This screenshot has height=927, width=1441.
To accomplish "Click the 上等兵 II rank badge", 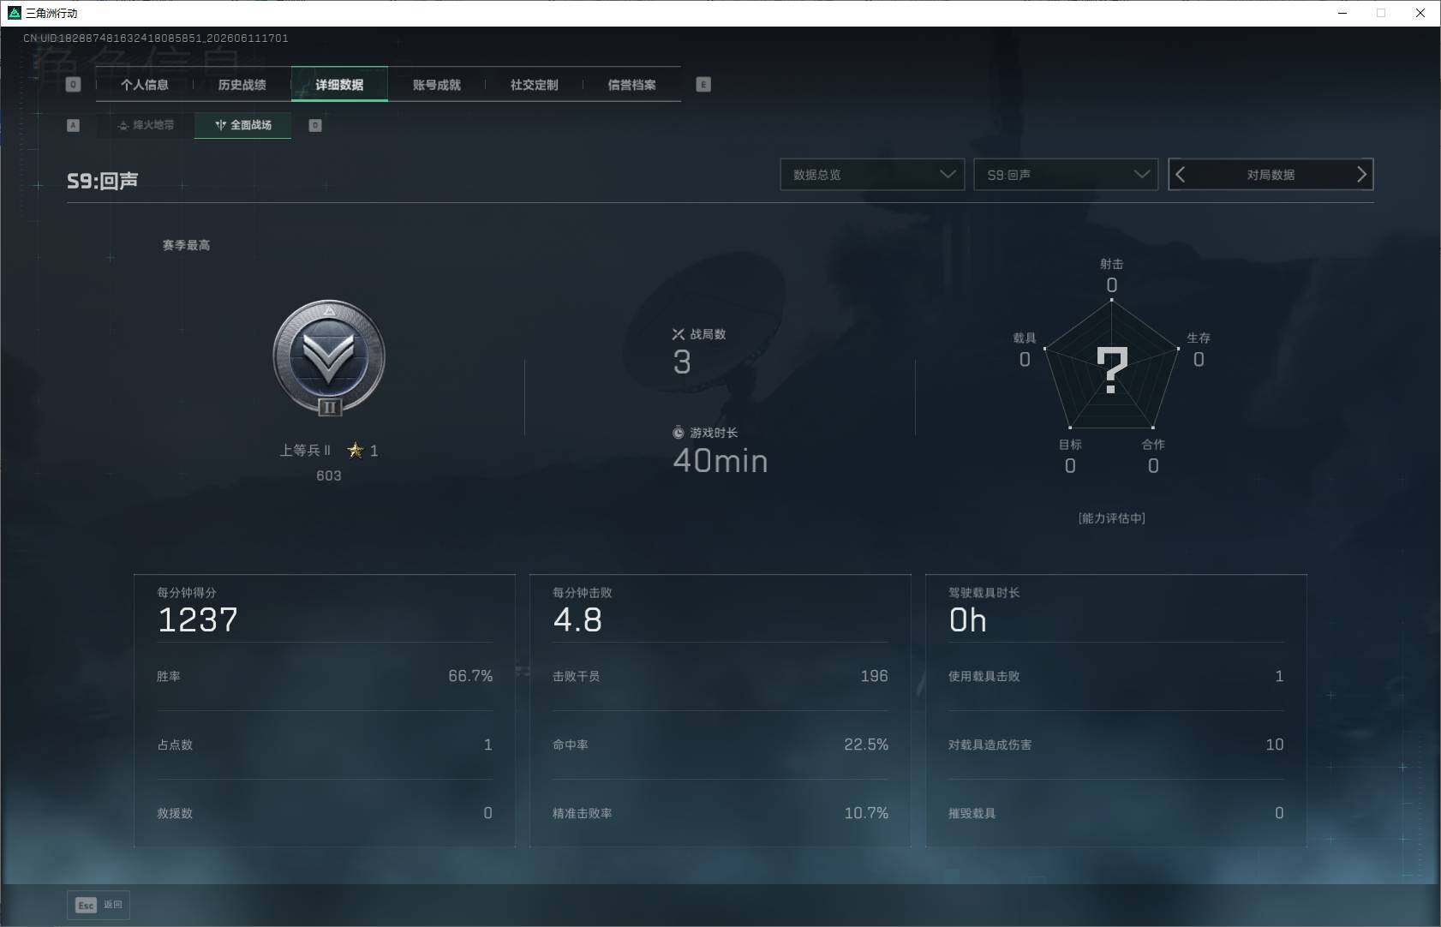I will pos(329,357).
